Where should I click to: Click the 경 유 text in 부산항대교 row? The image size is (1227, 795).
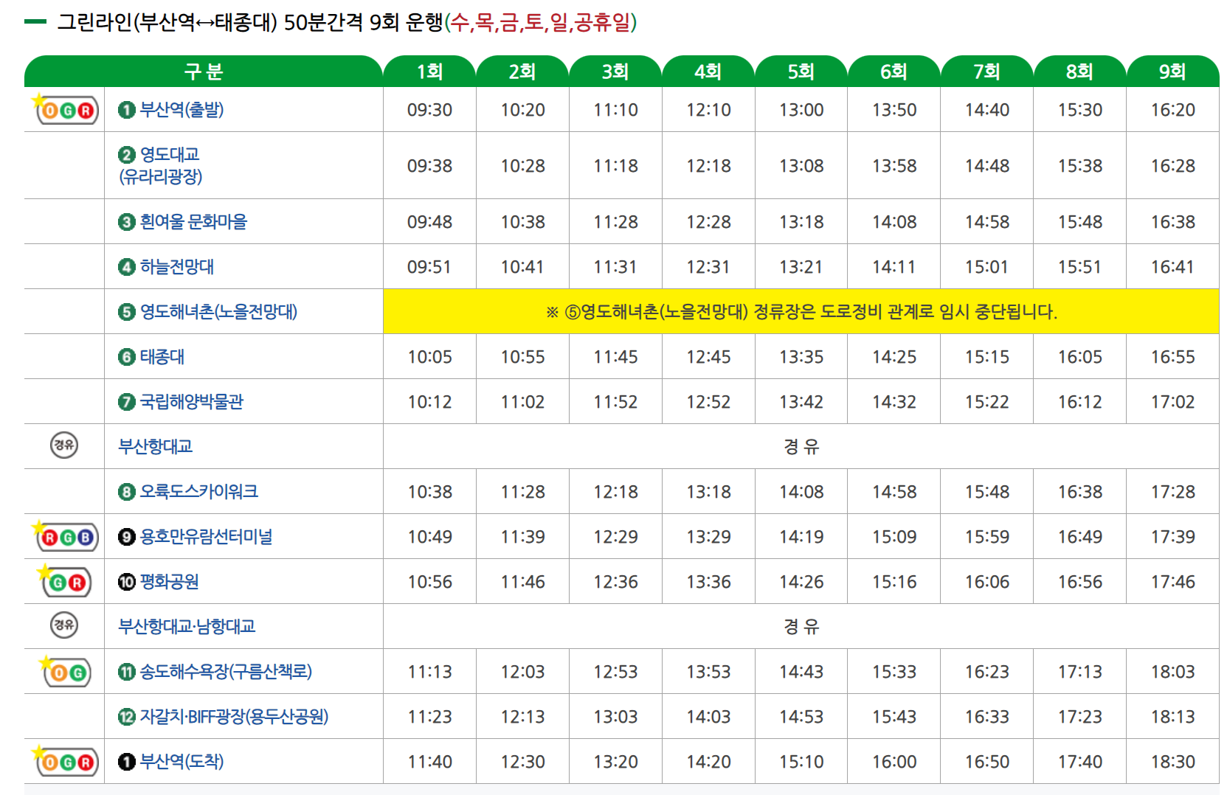tap(801, 446)
